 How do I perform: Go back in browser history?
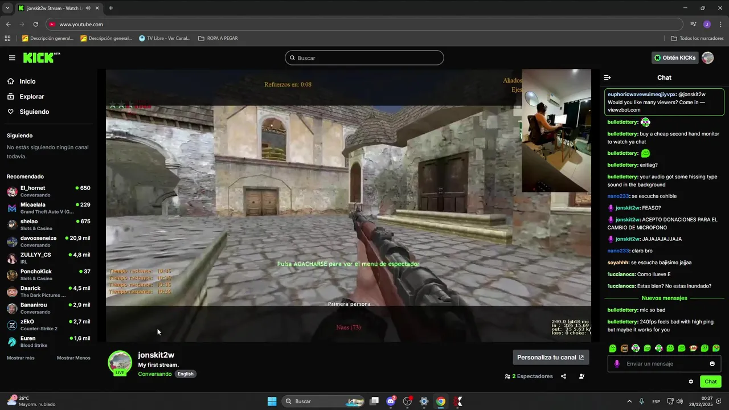click(x=8, y=24)
